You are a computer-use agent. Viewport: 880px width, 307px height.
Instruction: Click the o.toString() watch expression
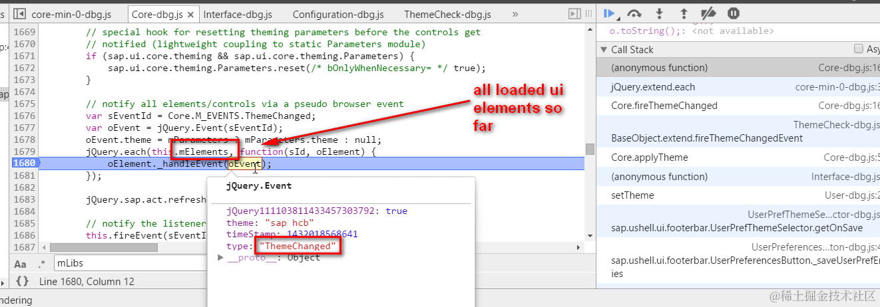692,31
